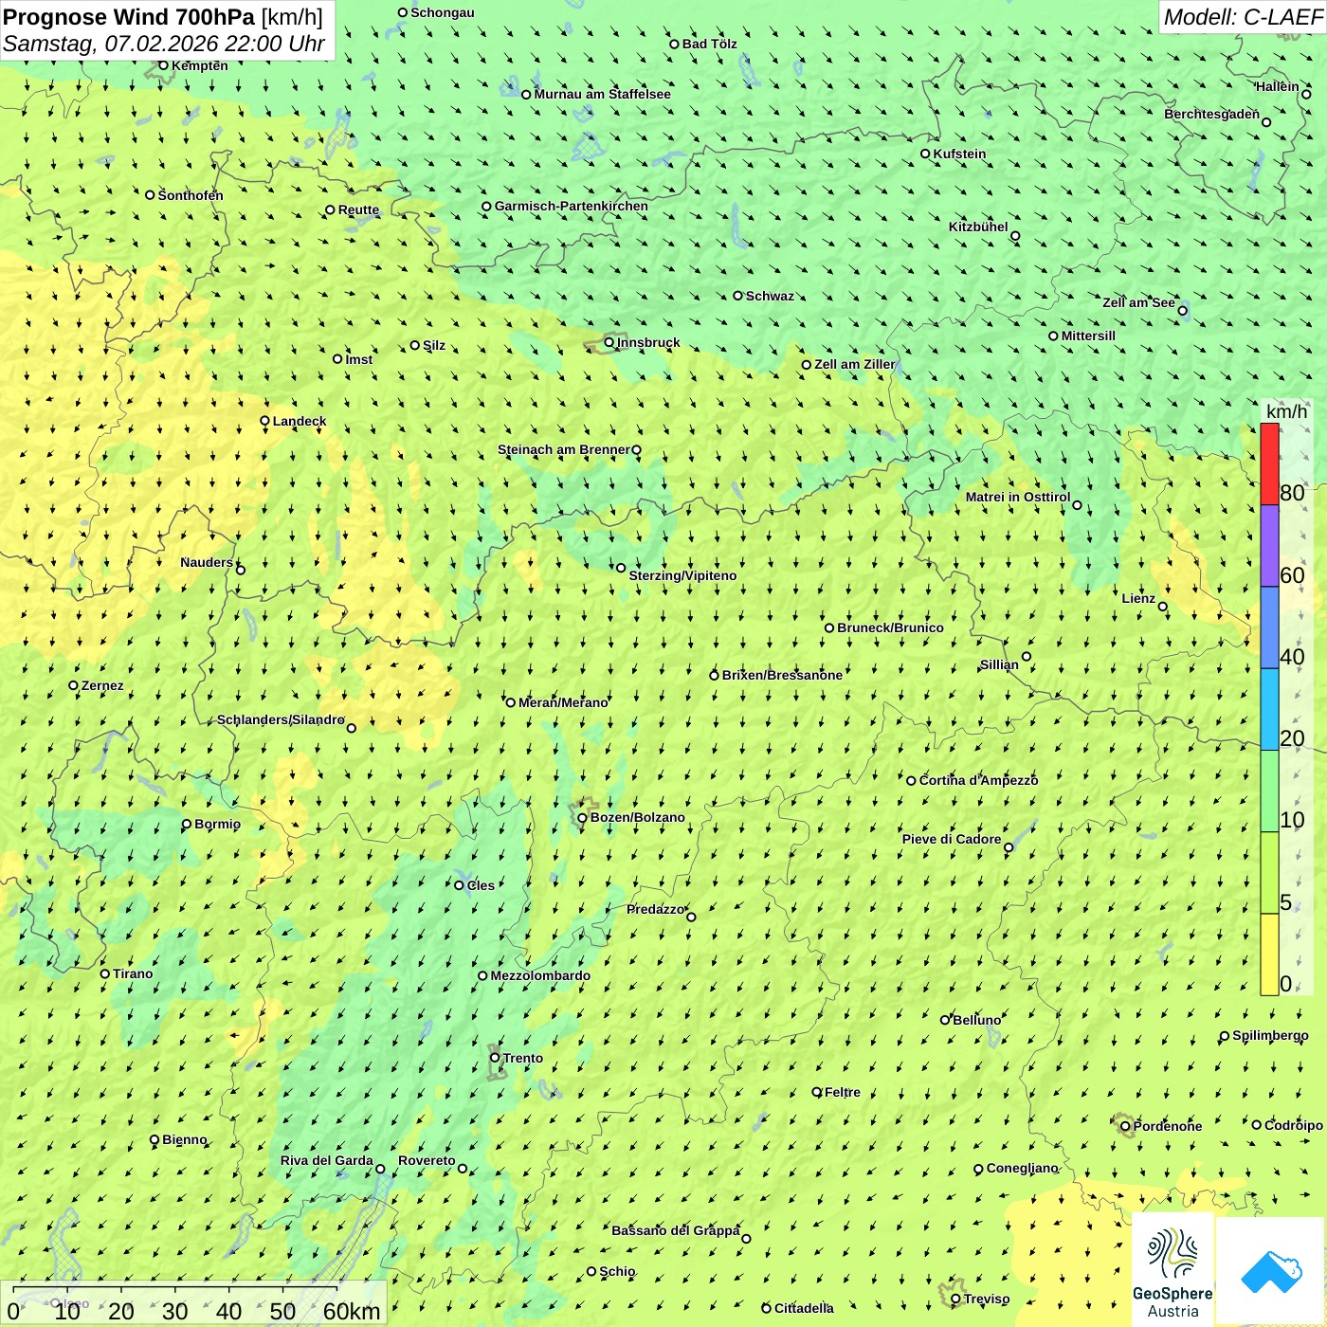Click the Garmisch-Partenkirchen label
Image resolution: width=1327 pixels, height=1327 pixels.
(x=572, y=206)
